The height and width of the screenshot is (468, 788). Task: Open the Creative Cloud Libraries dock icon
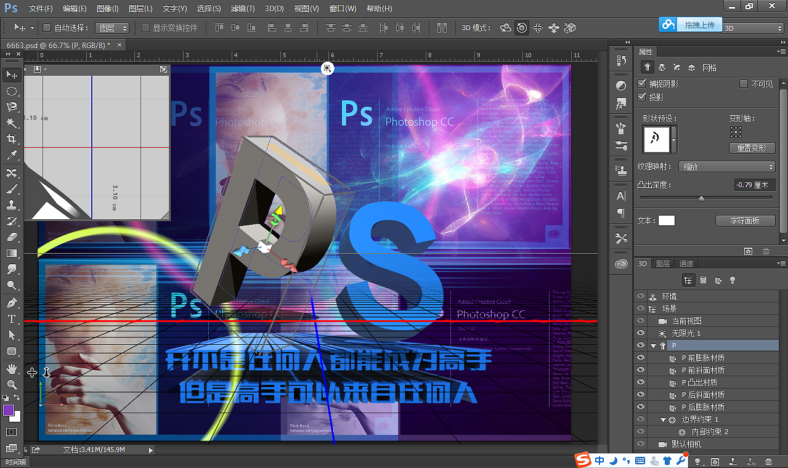pos(621,264)
